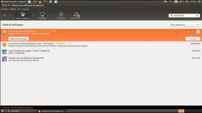Viewport: 202px width, 113px height.
Task: Open the Ayuda menu
Action: 26,9
